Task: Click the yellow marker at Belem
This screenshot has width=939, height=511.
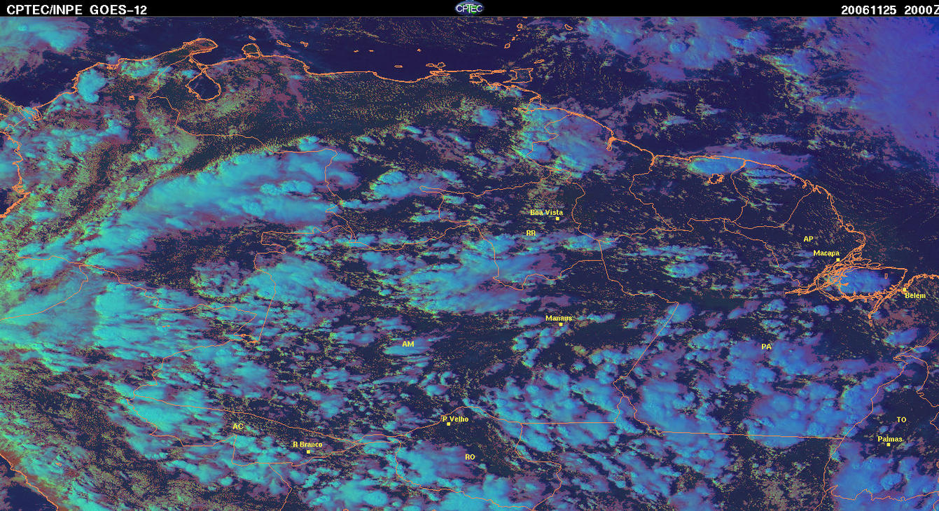Action: coord(904,290)
